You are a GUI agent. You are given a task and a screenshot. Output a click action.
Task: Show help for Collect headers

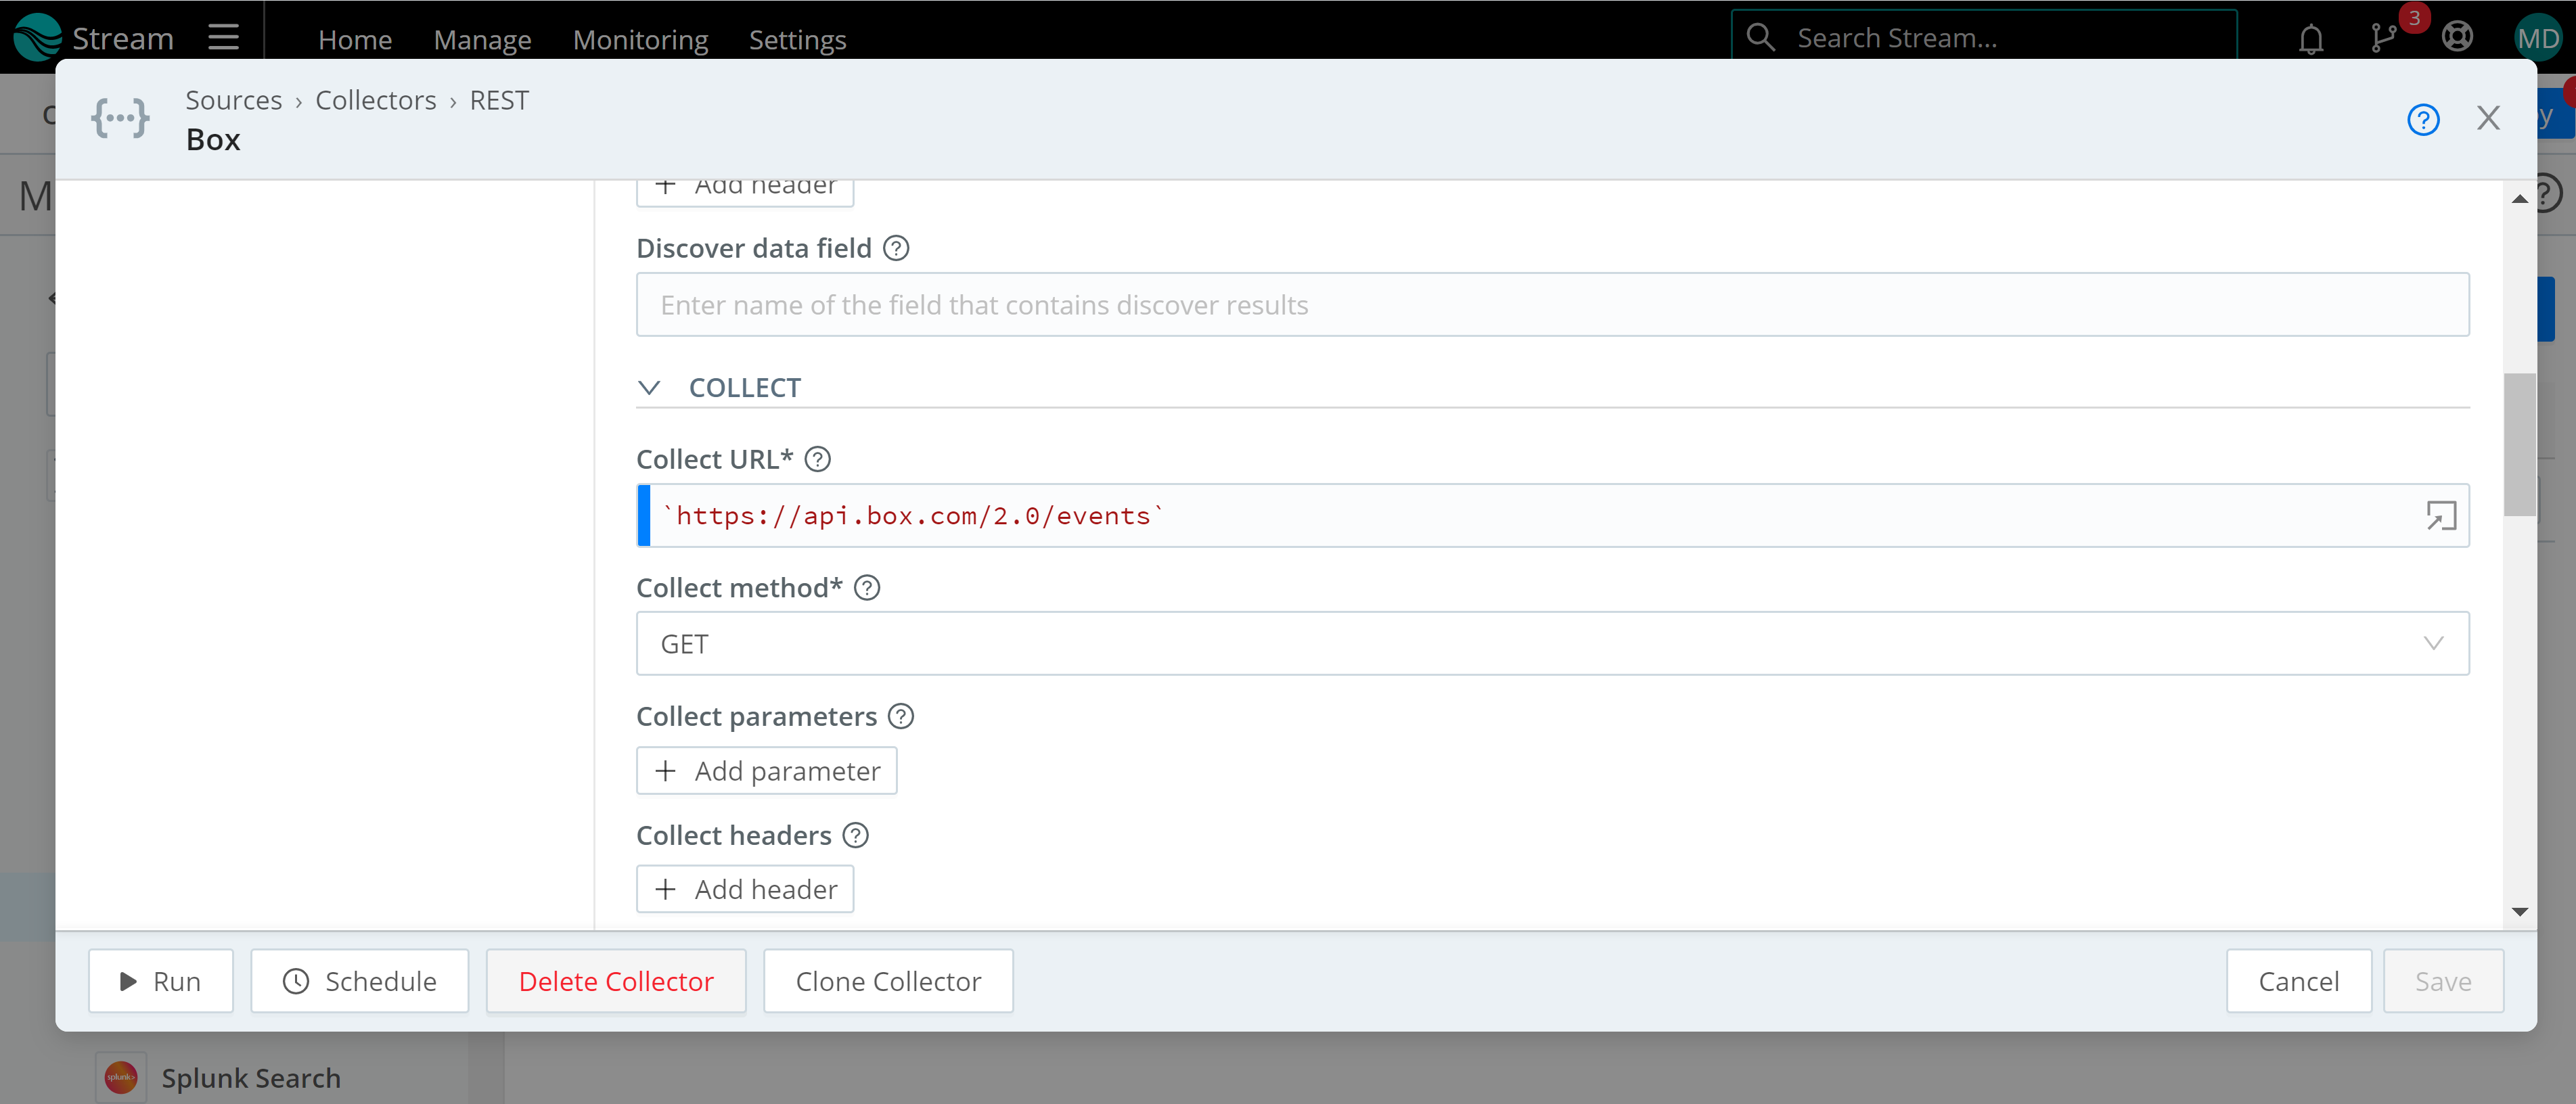point(855,835)
